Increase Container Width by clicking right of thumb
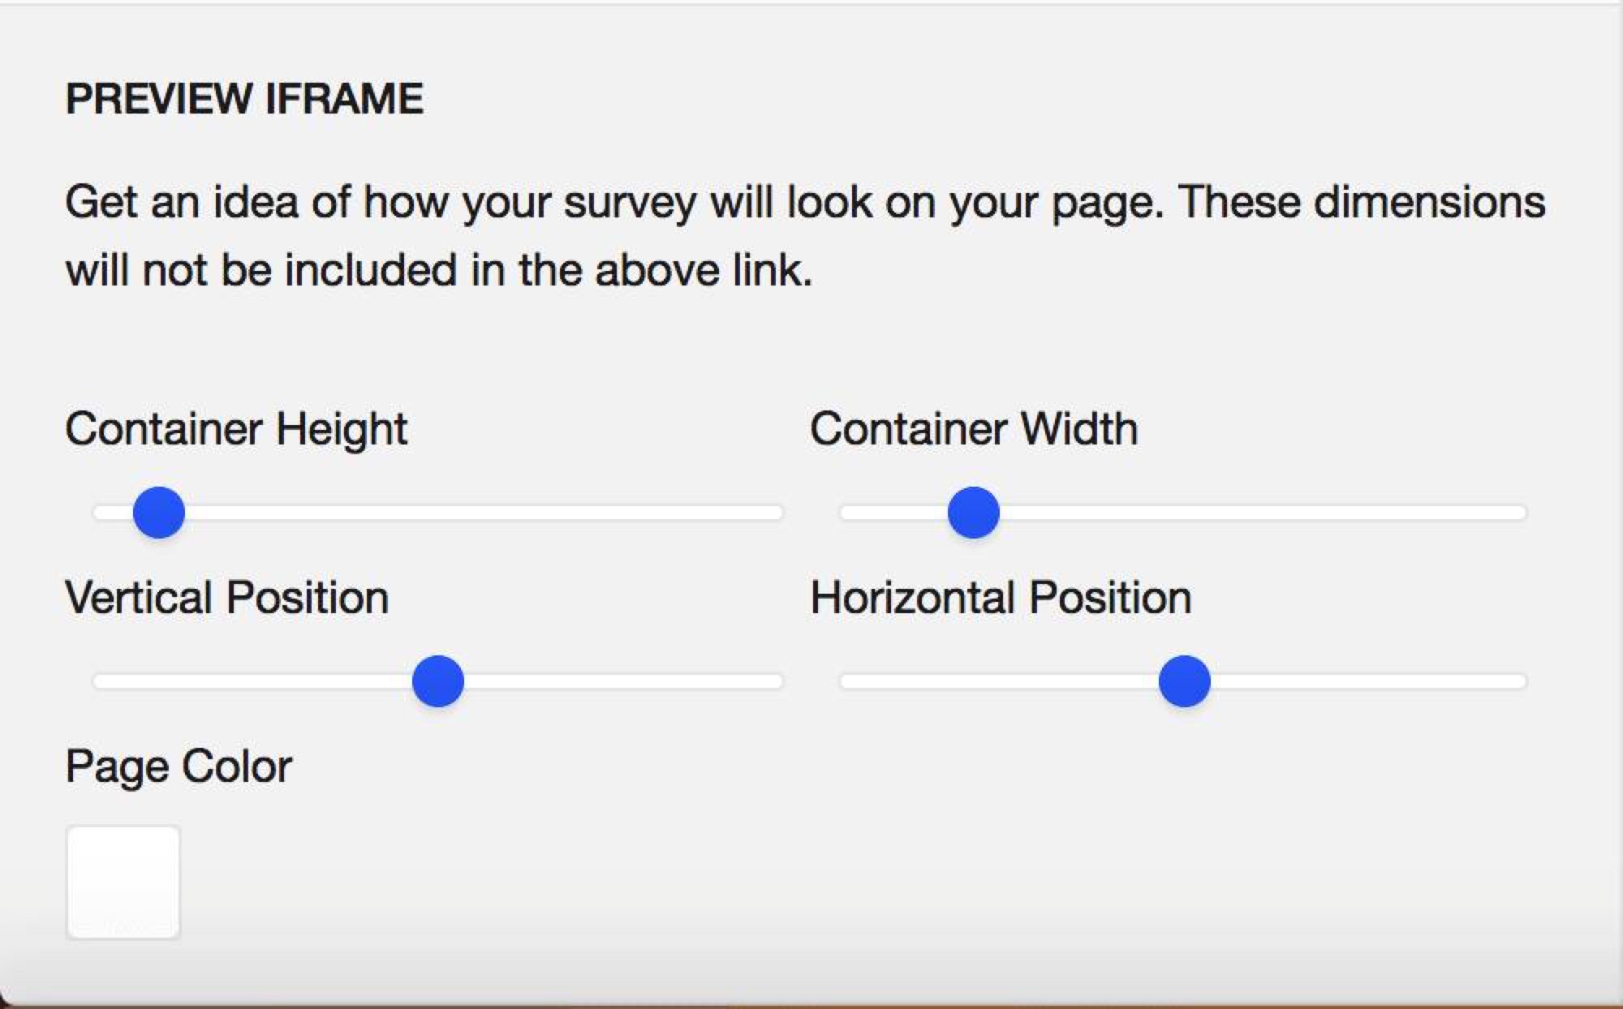The width and height of the screenshot is (1623, 1009). click(x=1298, y=513)
